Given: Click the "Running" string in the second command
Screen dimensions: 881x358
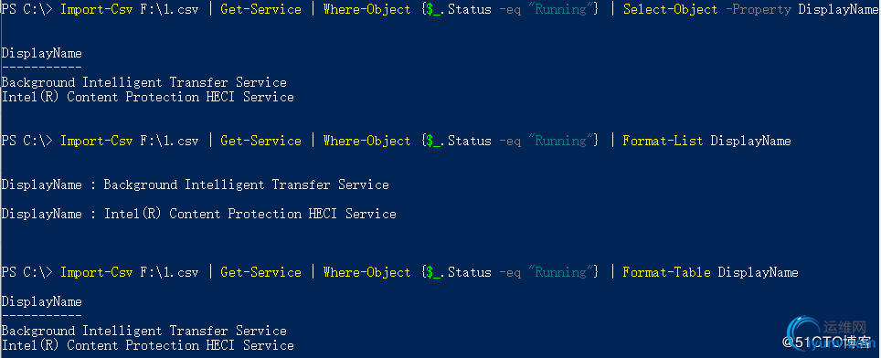Looking at the screenshot, I should pos(561,141).
